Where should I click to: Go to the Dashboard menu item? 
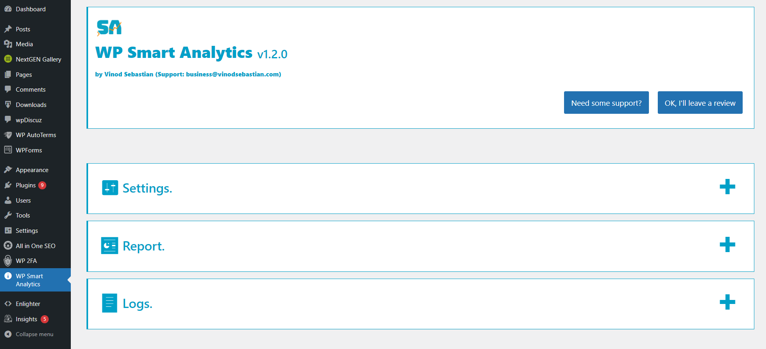(31, 9)
